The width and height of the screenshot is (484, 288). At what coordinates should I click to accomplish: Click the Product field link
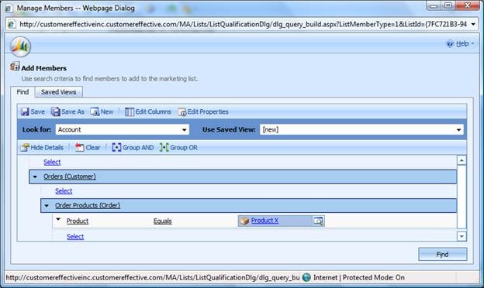pos(78,221)
